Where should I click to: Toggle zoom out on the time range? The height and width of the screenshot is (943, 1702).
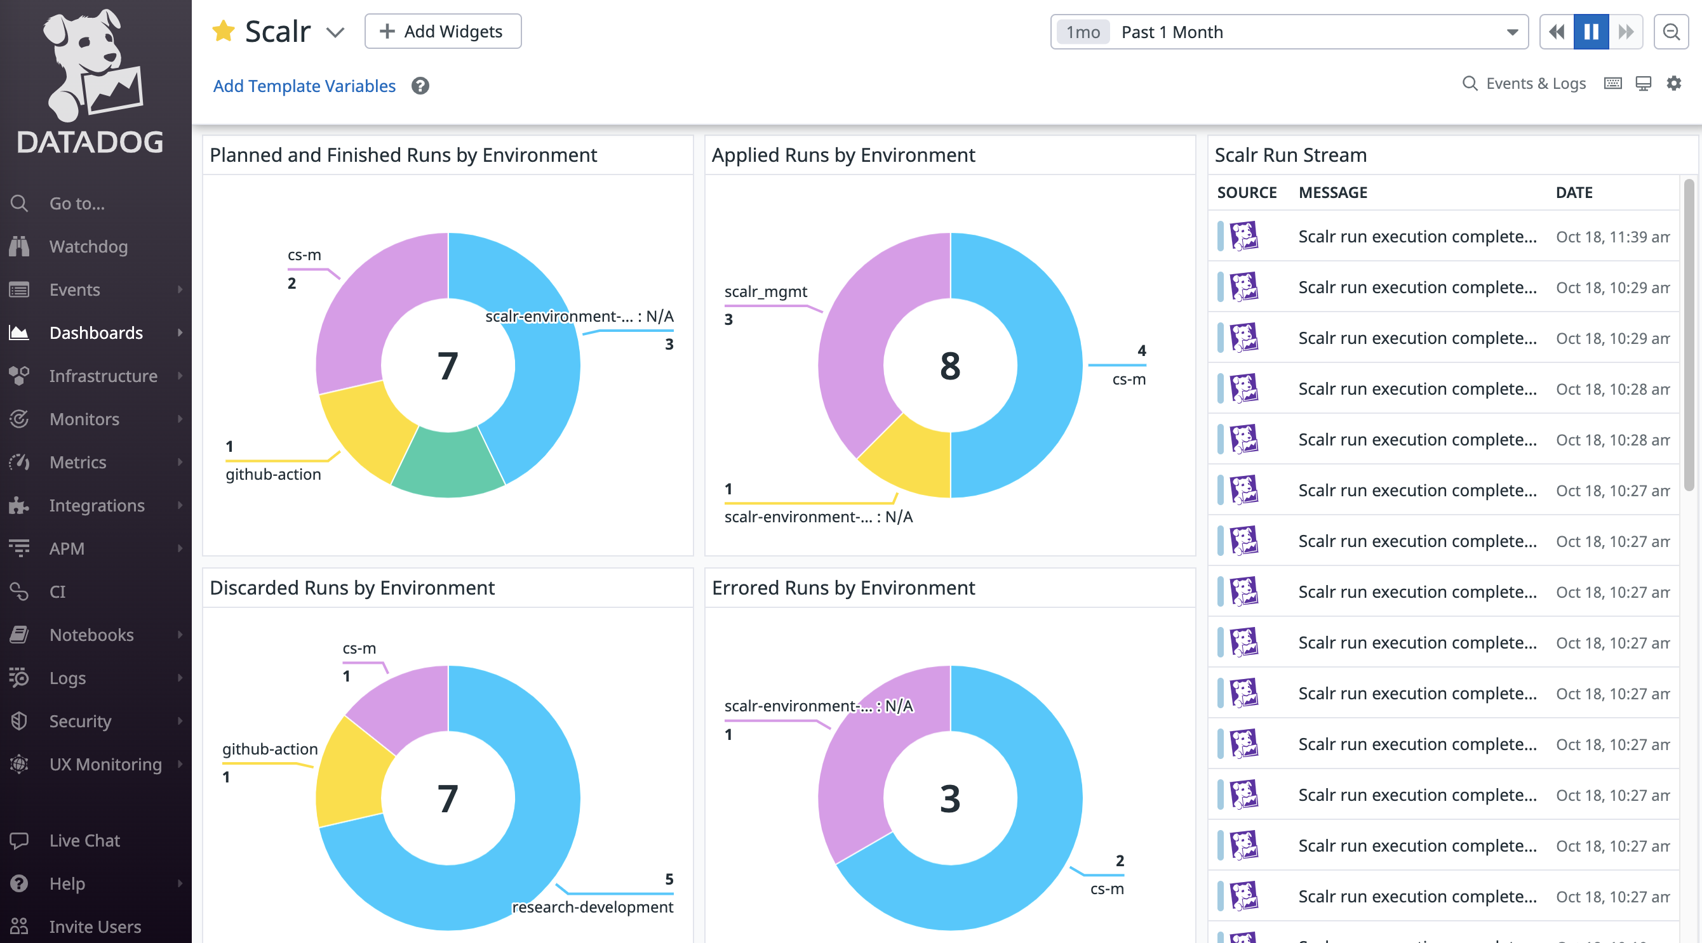[1671, 31]
